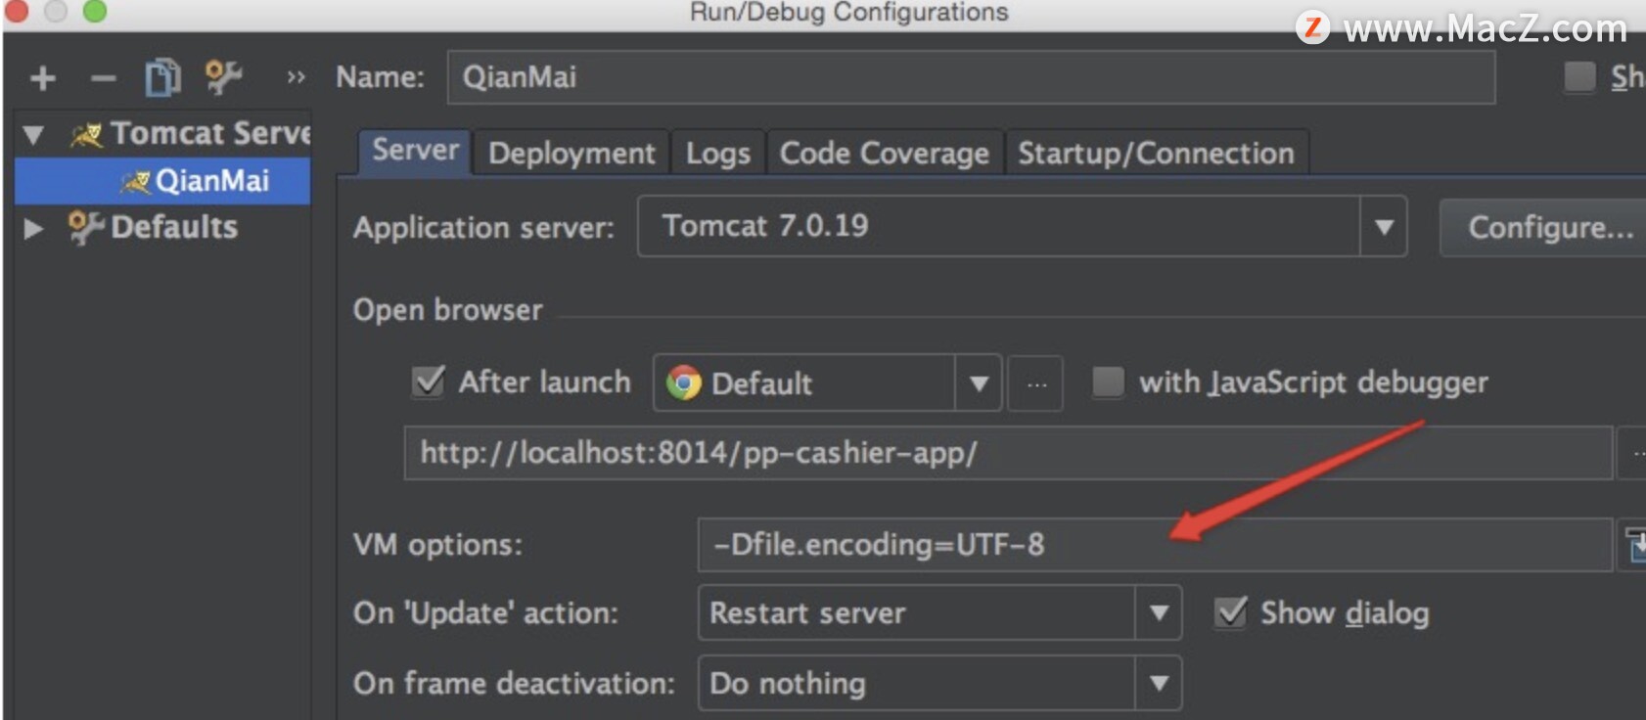Screen dimensions: 1646x720
Task: Open browser chooser ellipsis button beside Default
Action: pos(1036,383)
